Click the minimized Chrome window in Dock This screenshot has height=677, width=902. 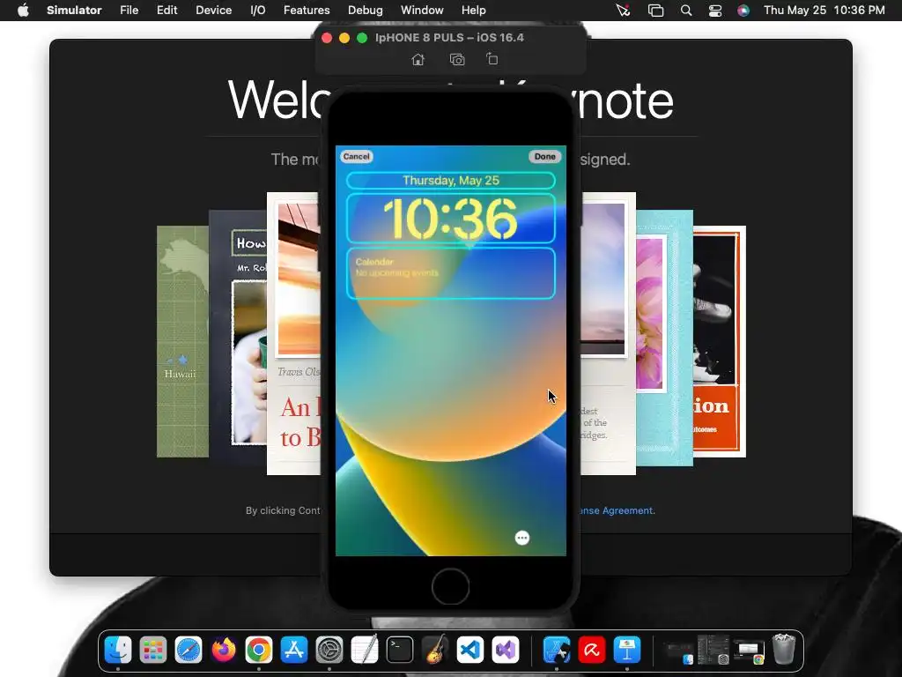tap(749, 651)
